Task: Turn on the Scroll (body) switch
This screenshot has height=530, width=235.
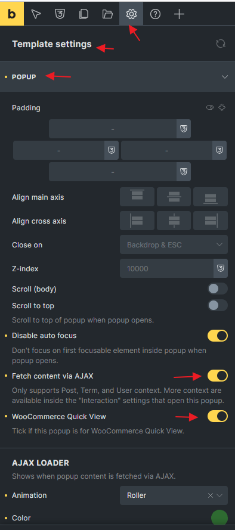Action: (x=218, y=289)
